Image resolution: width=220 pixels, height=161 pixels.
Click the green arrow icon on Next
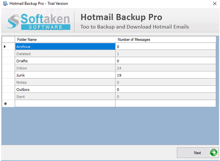pos(213,153)
